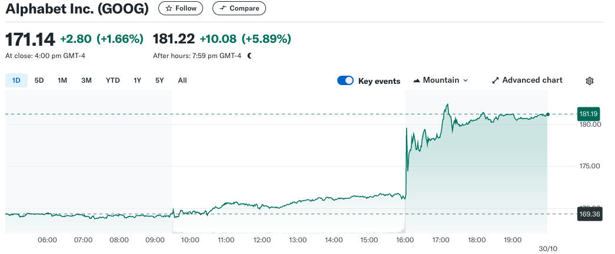Click the 30/10 date label
The height and width of the screenshot is (254, 615).
(548, 249)
